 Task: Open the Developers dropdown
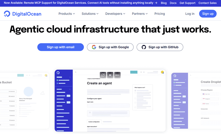point(115,14)
